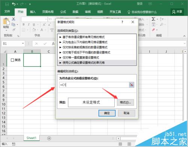Click the Paste clipboard icon
Screen dimensions: 188x147
click(6, 21)
